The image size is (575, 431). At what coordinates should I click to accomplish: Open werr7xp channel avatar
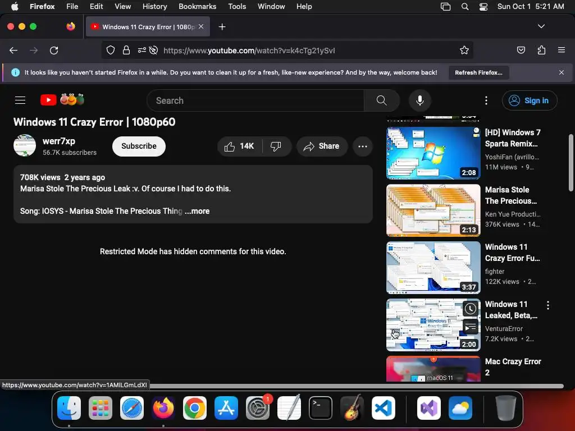tap(25, 145)
